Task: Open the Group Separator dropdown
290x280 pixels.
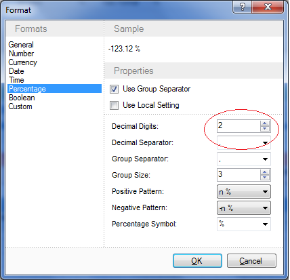Action: point(244,159)
